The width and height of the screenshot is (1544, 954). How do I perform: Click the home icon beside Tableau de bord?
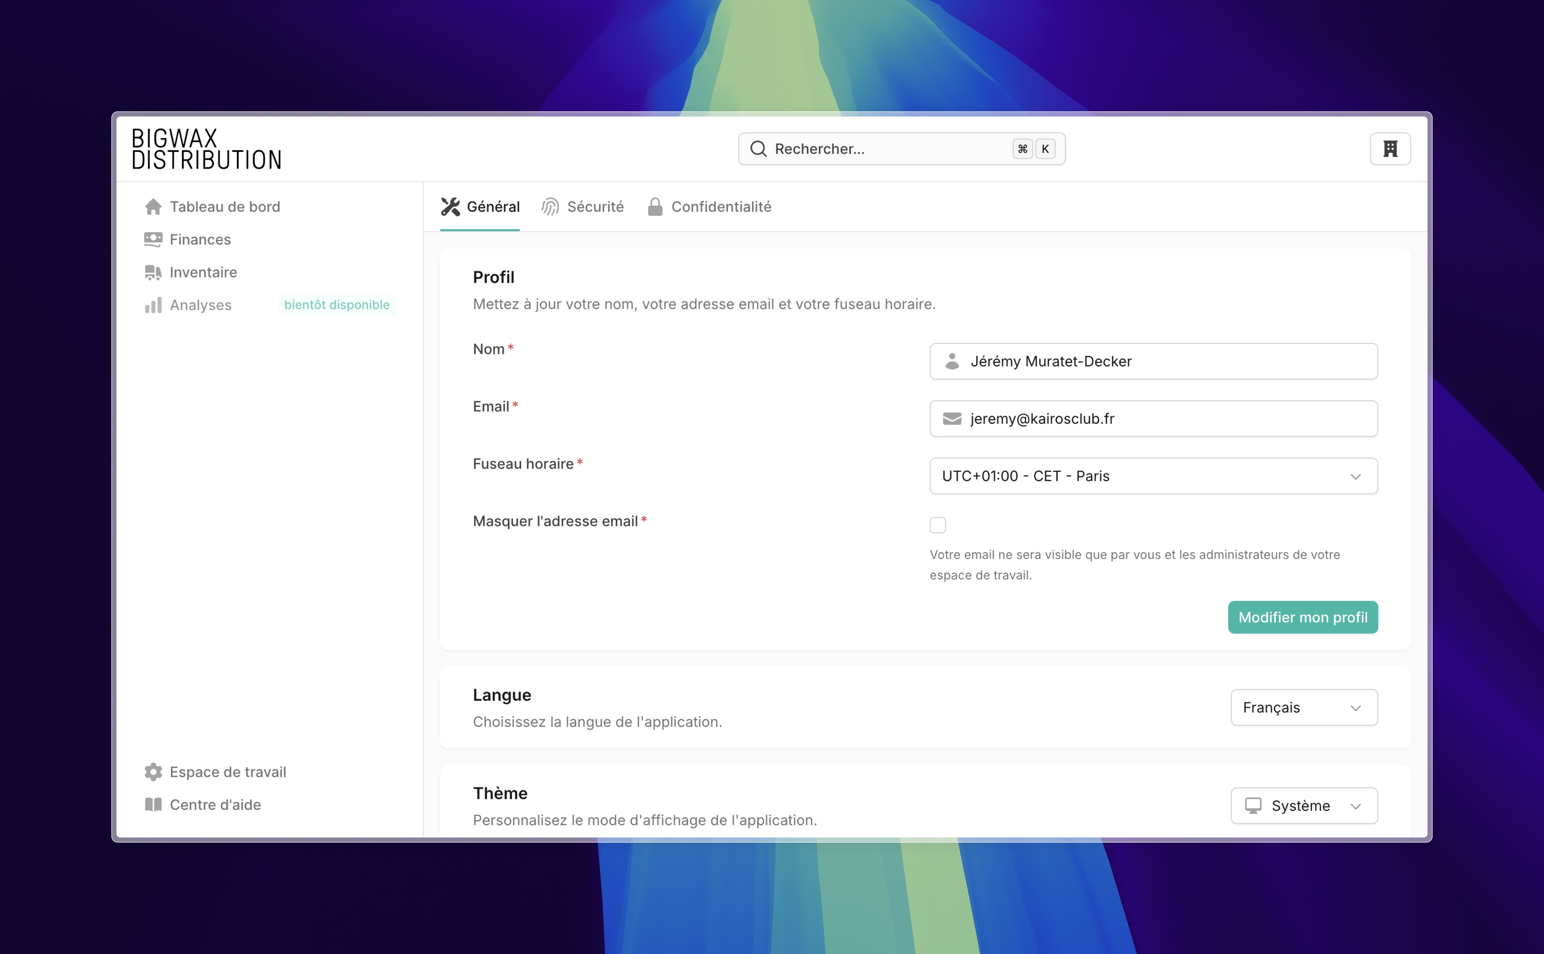[x=153, y=207]
